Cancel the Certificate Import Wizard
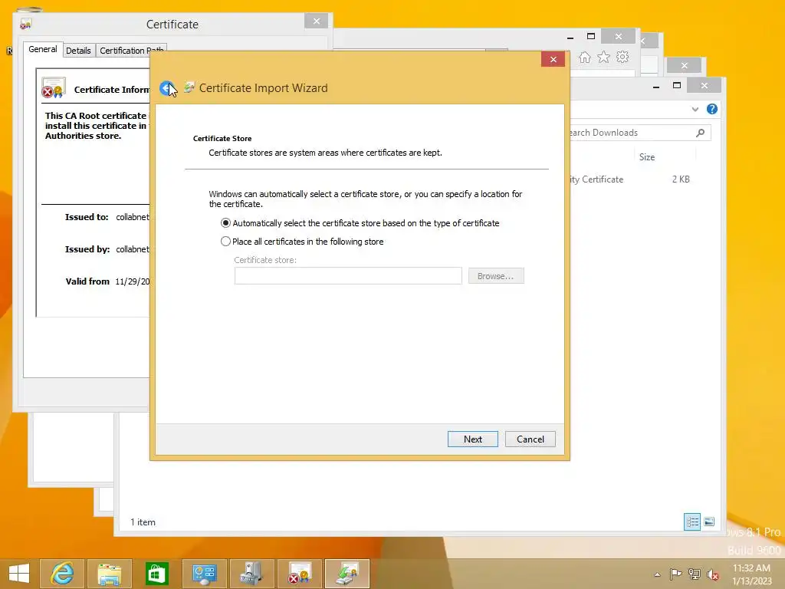Image resolution: width=785 pixels, height=589 pixels. pos(530,439)
